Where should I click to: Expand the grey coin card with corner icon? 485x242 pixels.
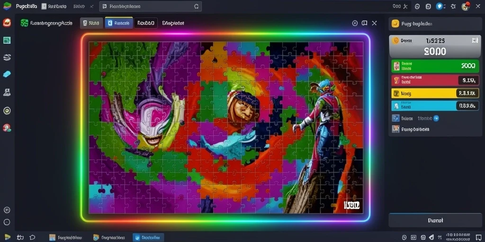[475, 41]
